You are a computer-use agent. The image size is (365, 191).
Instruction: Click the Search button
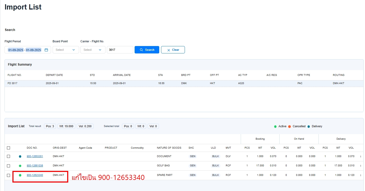tap(147, 50)
